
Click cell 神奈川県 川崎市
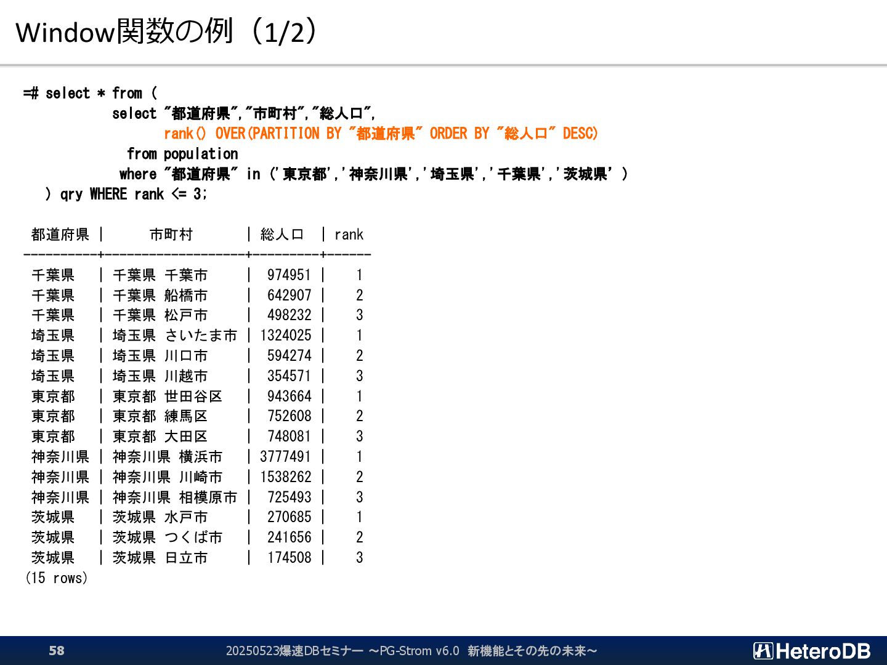coord(168,477)
